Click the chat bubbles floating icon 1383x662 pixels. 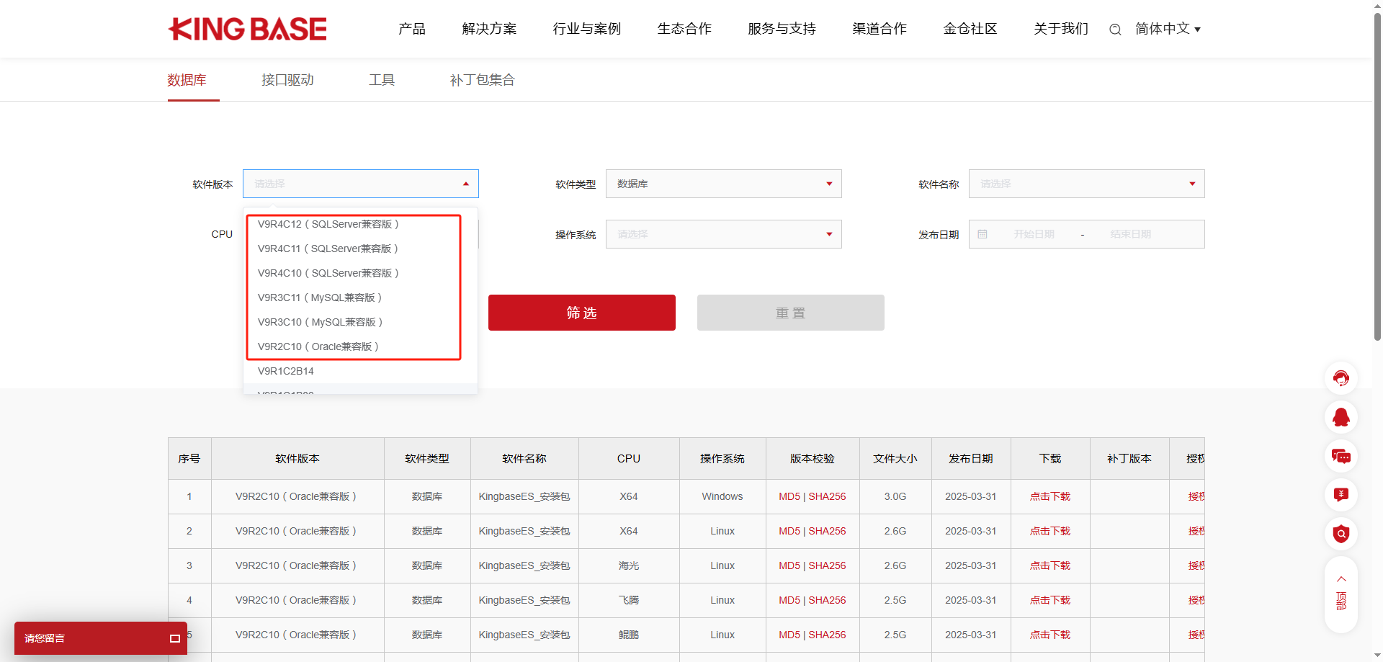[1341, 456]
